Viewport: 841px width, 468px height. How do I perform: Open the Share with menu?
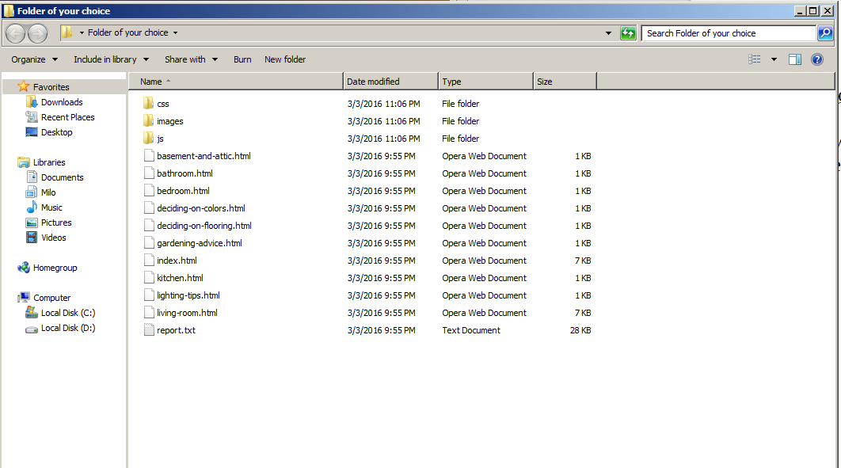click(x=191, y=59)
